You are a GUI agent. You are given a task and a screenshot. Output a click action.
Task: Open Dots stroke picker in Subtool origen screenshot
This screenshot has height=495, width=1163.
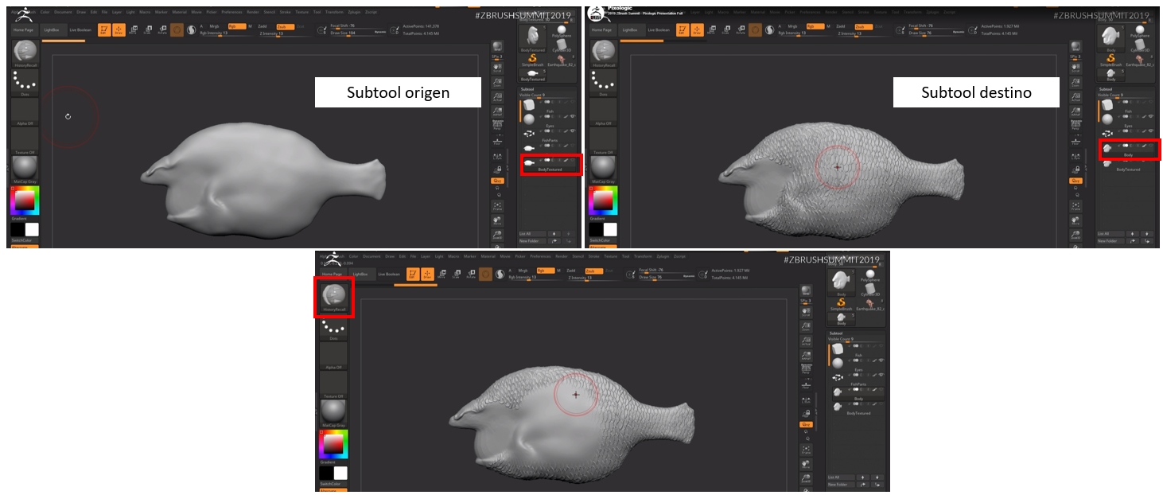point(25,80)
